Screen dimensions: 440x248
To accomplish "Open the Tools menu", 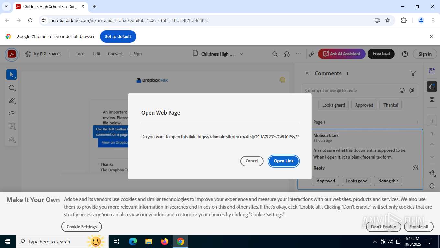I will pos(81,54).
